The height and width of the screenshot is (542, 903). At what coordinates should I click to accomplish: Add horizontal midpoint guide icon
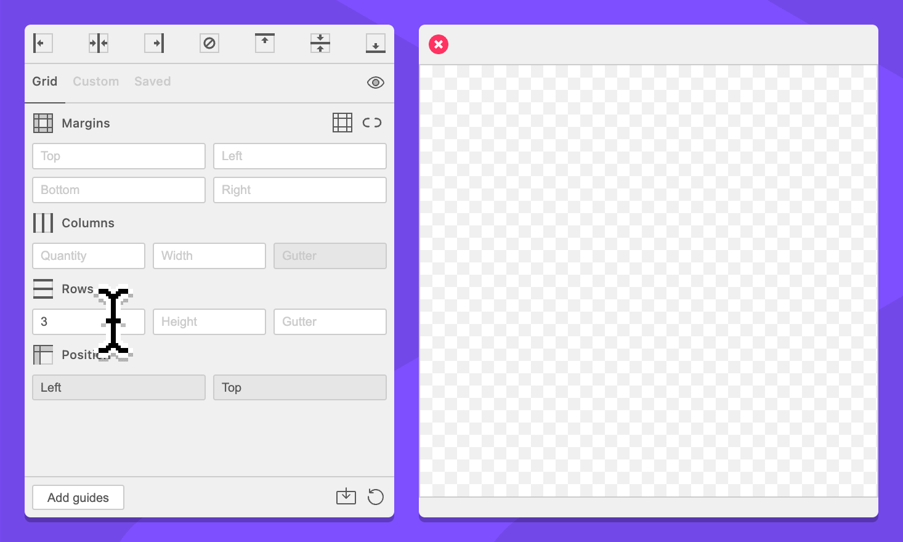[320, 43]
